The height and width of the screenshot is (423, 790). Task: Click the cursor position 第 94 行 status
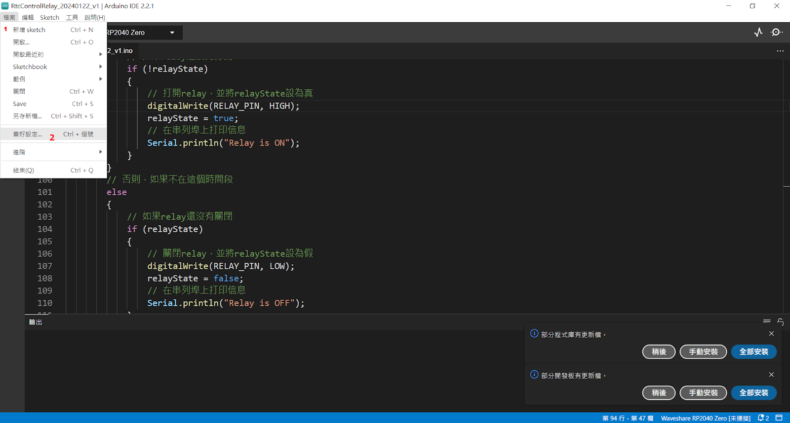pos(628,418)
